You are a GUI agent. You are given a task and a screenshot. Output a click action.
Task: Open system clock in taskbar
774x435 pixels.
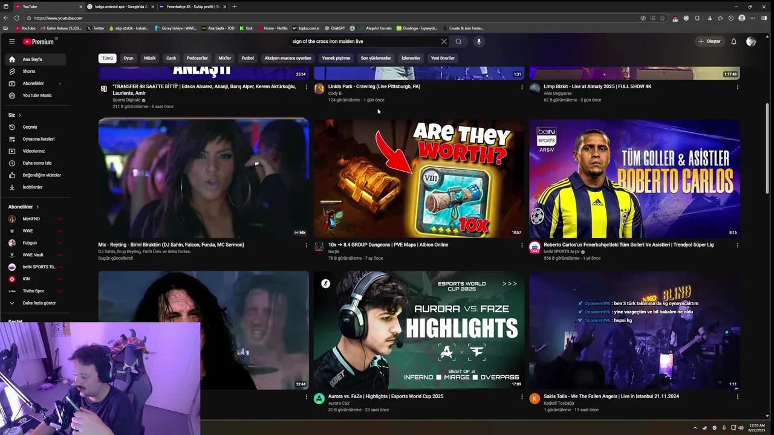point(756,428)
